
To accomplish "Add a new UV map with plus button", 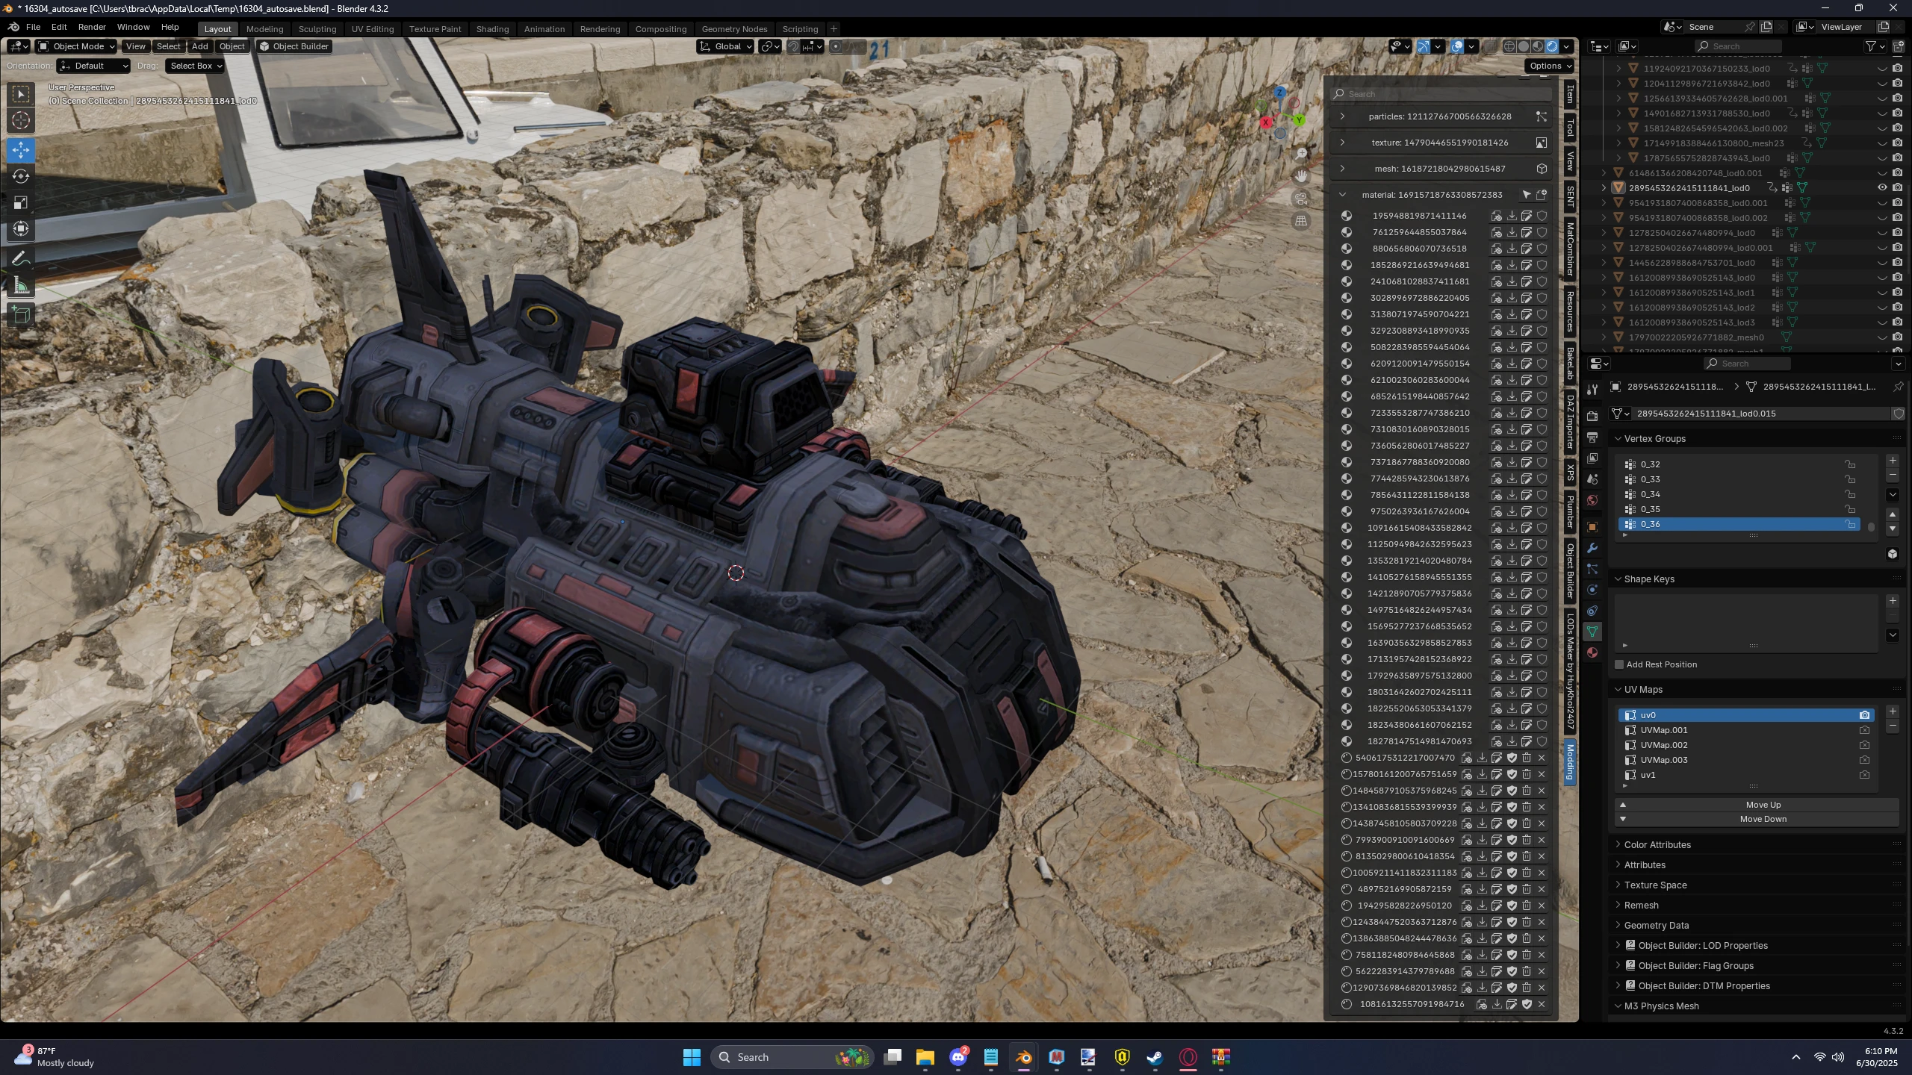I will (1893, 711).
